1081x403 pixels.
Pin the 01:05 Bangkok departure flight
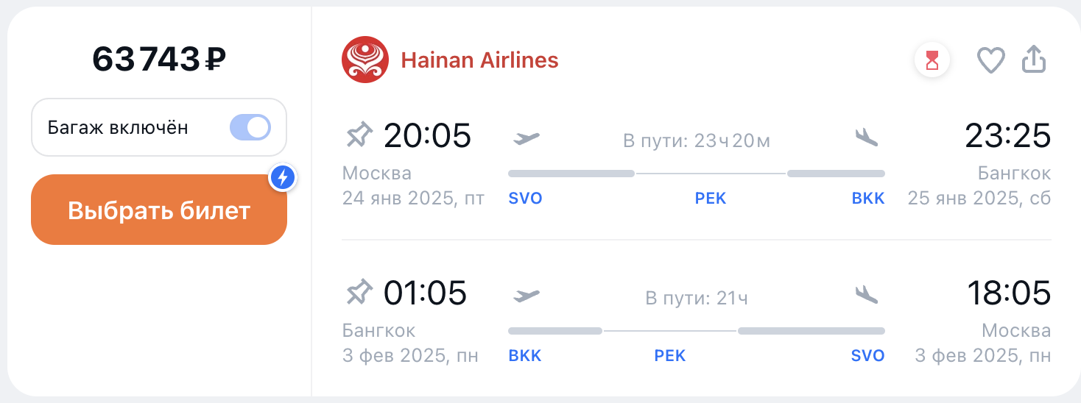point(359,293)
